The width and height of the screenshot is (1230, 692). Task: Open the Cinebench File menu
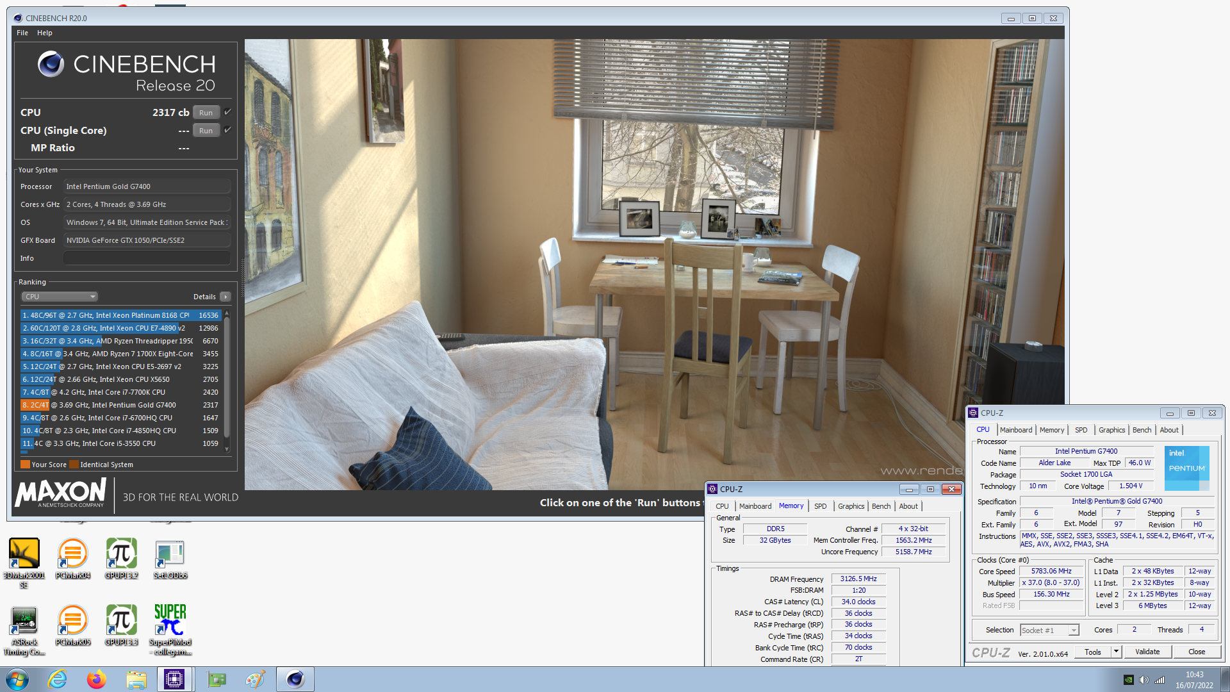[x=22, y=33]
